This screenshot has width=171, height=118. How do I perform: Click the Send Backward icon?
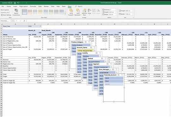tap(78, 10)
